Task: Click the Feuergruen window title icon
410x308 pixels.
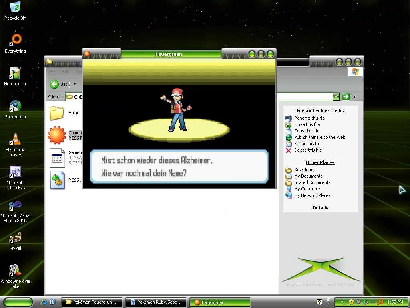Action: tap(87, 54)
